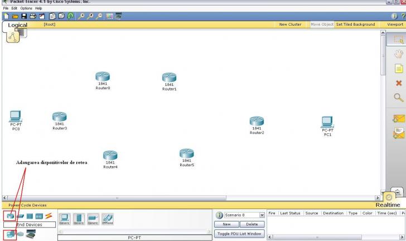Open the File menu
406x241 pixels.
(6, 8)
